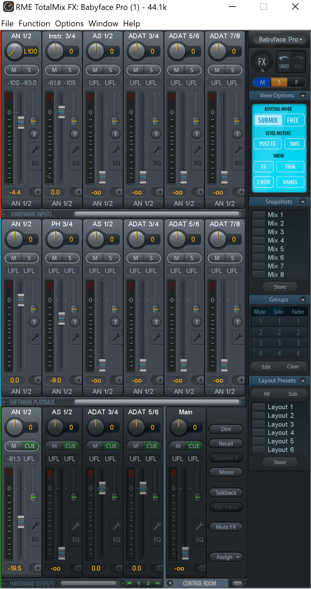Image resolution: width=311 pixels, height=589 pixels.
Task: Solo the Instr. 3/4 input channel
Action: point(70,70)
